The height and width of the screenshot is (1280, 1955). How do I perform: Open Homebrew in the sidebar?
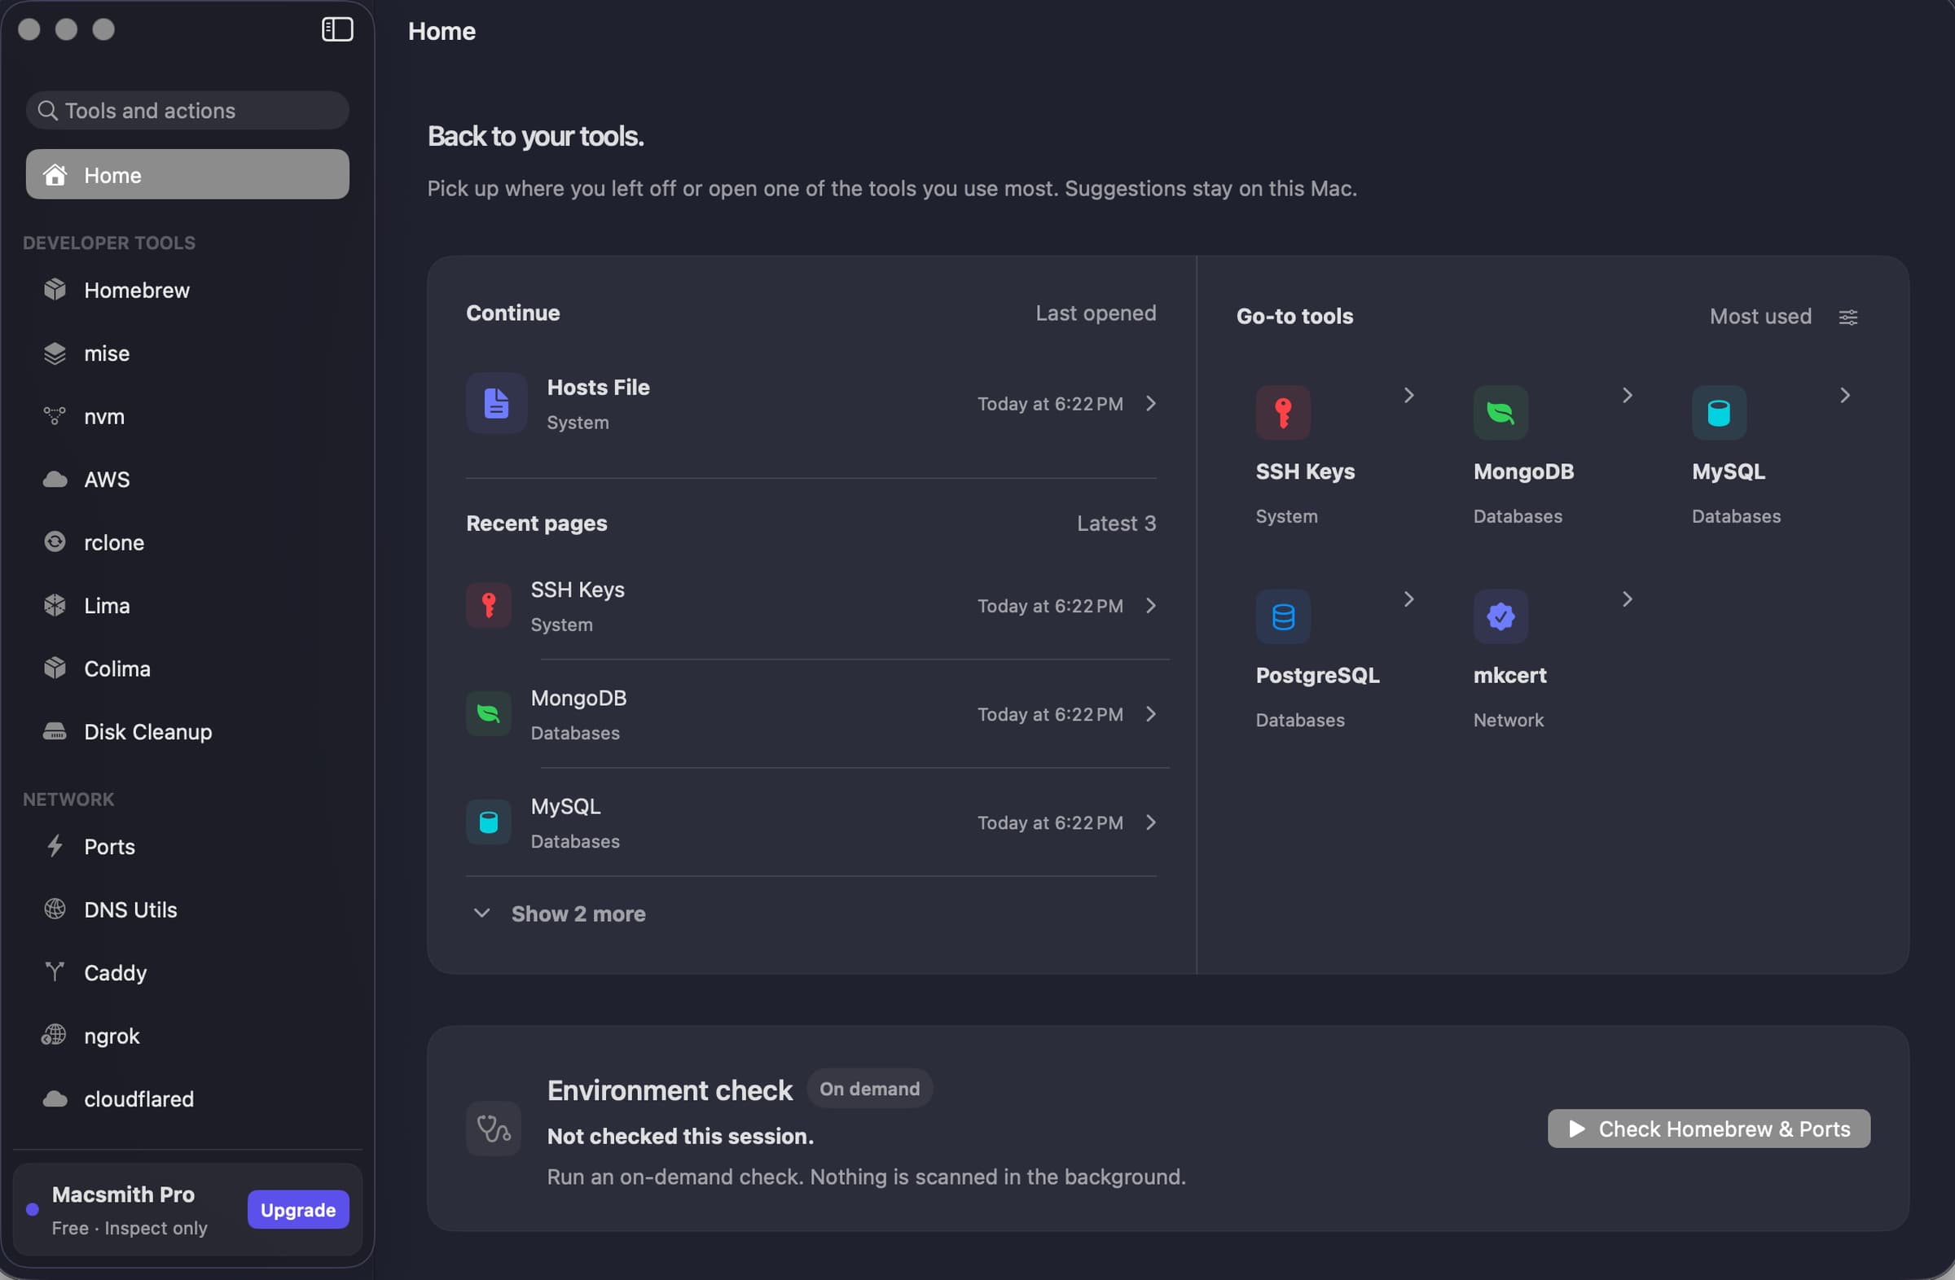pos(187,290)
